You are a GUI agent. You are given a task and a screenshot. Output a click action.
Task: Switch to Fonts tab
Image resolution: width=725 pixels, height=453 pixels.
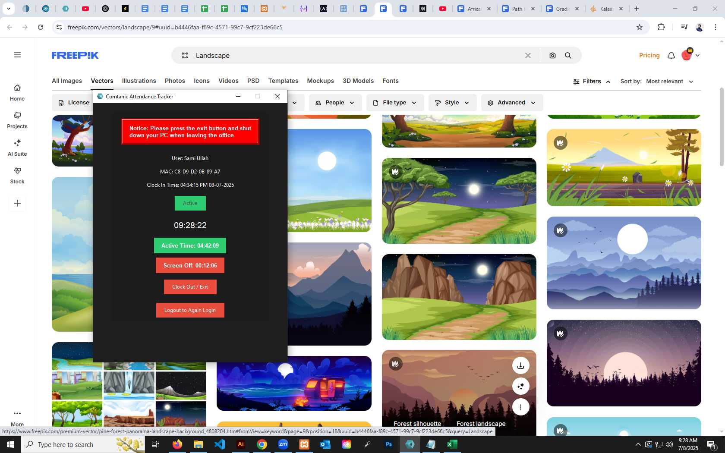coord(391,81)
